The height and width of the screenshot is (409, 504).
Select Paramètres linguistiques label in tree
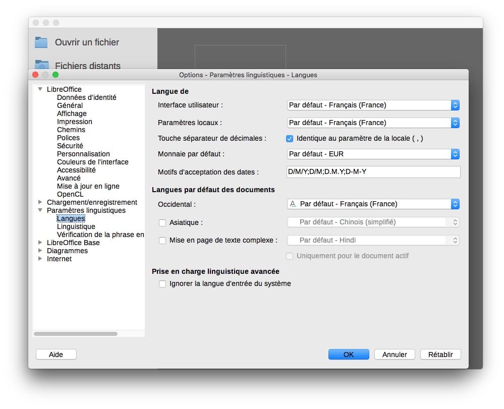click(86, 210)
